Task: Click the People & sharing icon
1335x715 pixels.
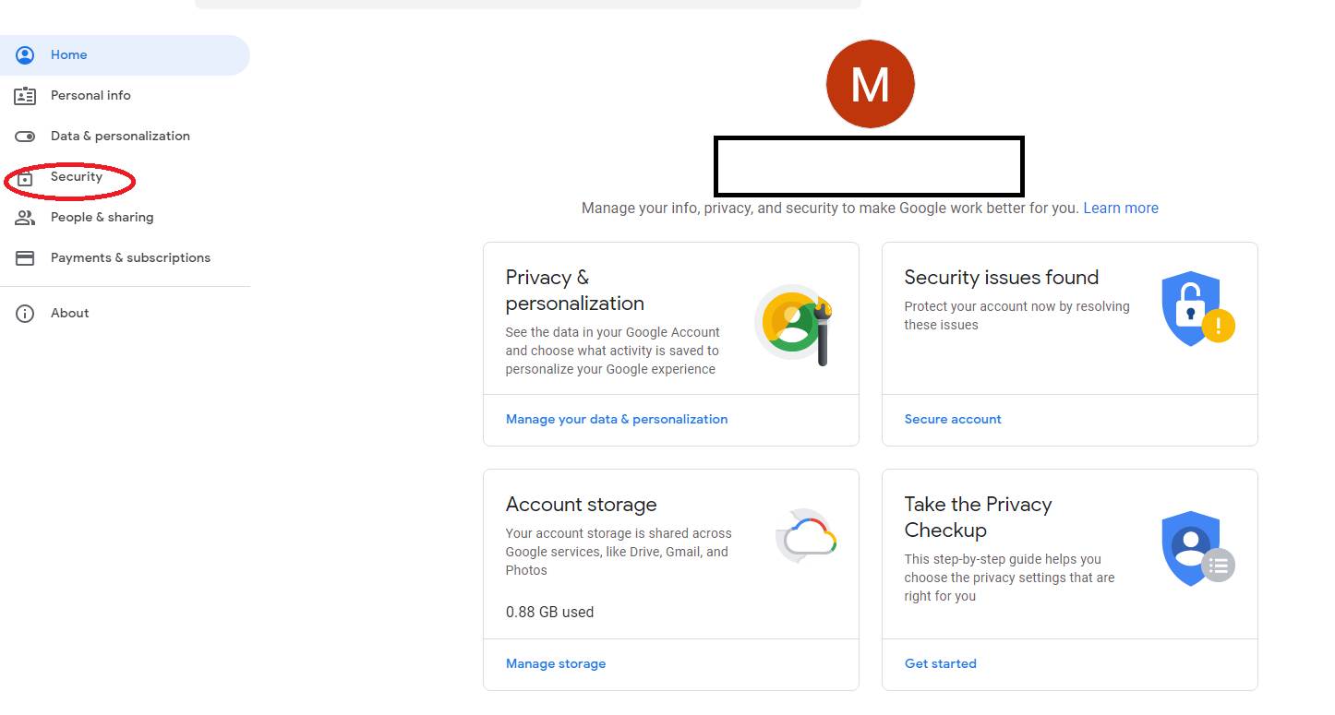Action: click(25, 218)
